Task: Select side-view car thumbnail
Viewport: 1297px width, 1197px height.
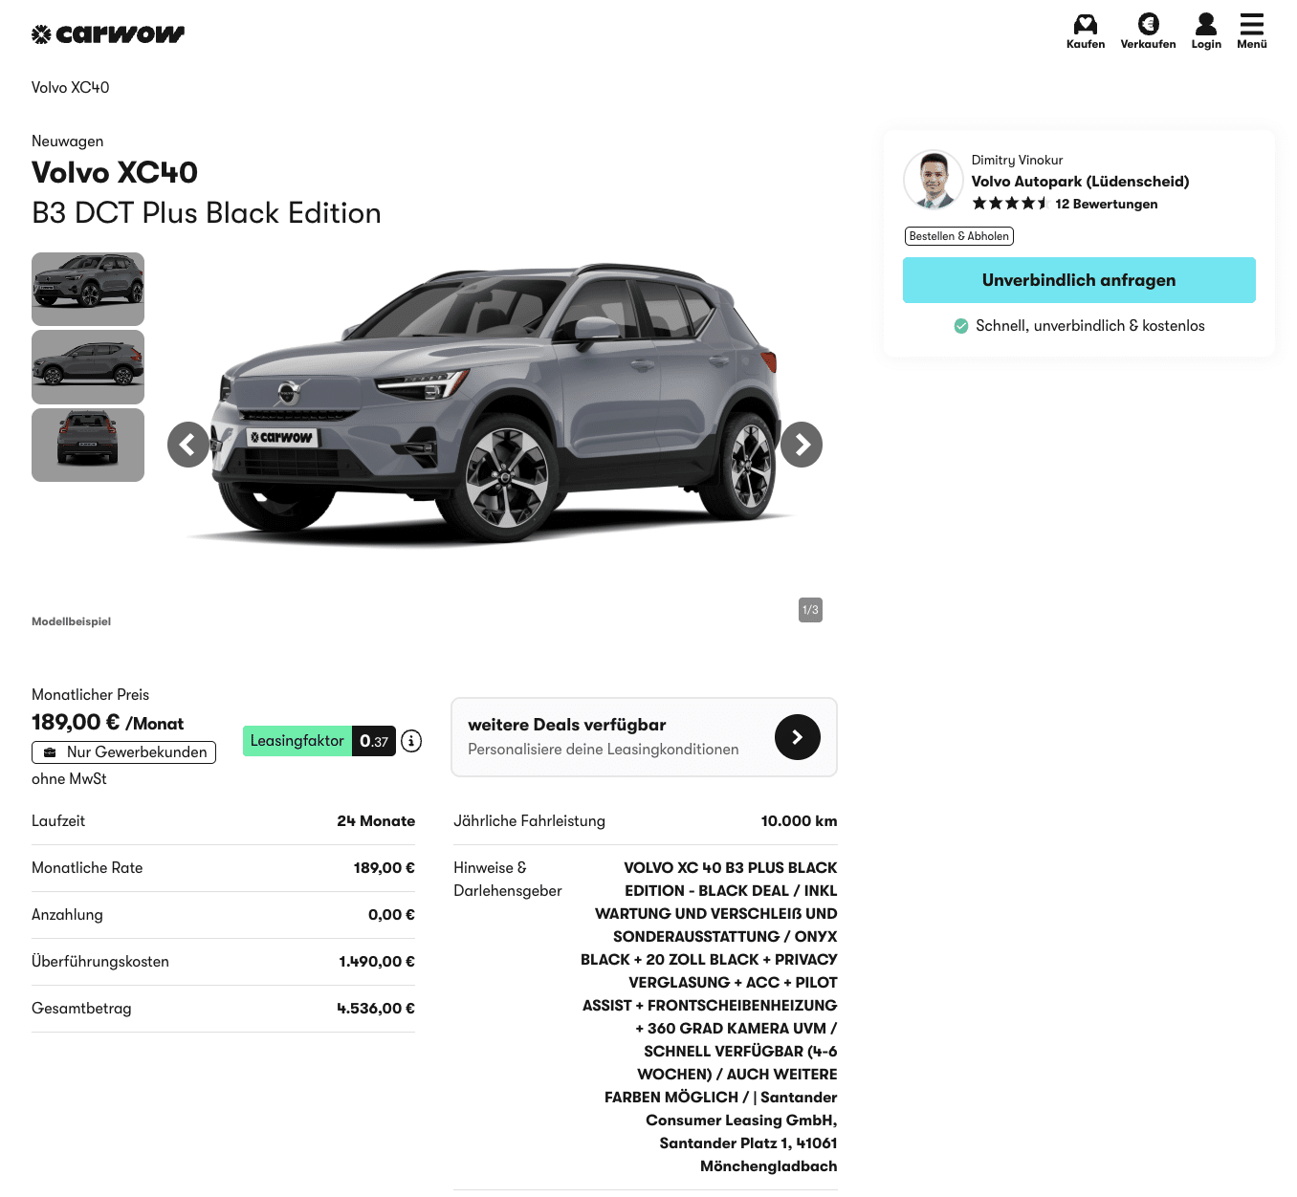Action: point(88,367)
